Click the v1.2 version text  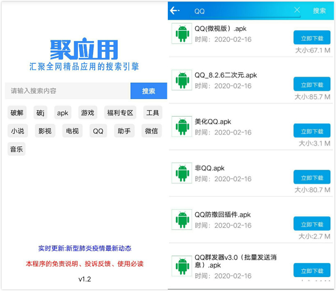click(x=85, y=279)
